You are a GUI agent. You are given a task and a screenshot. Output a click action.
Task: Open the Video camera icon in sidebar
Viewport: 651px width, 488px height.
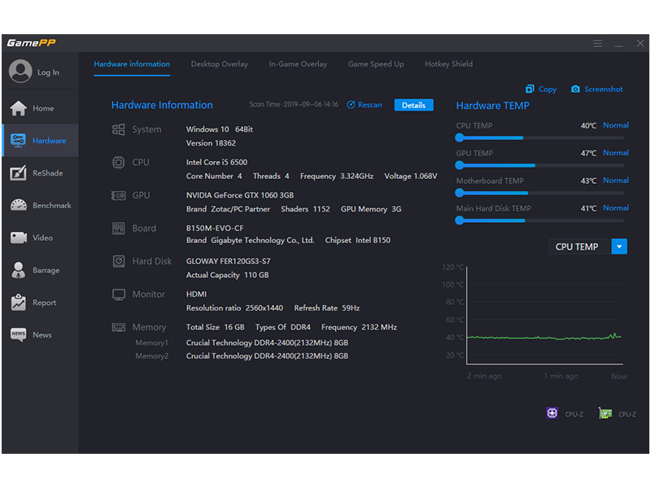[18, 237]
